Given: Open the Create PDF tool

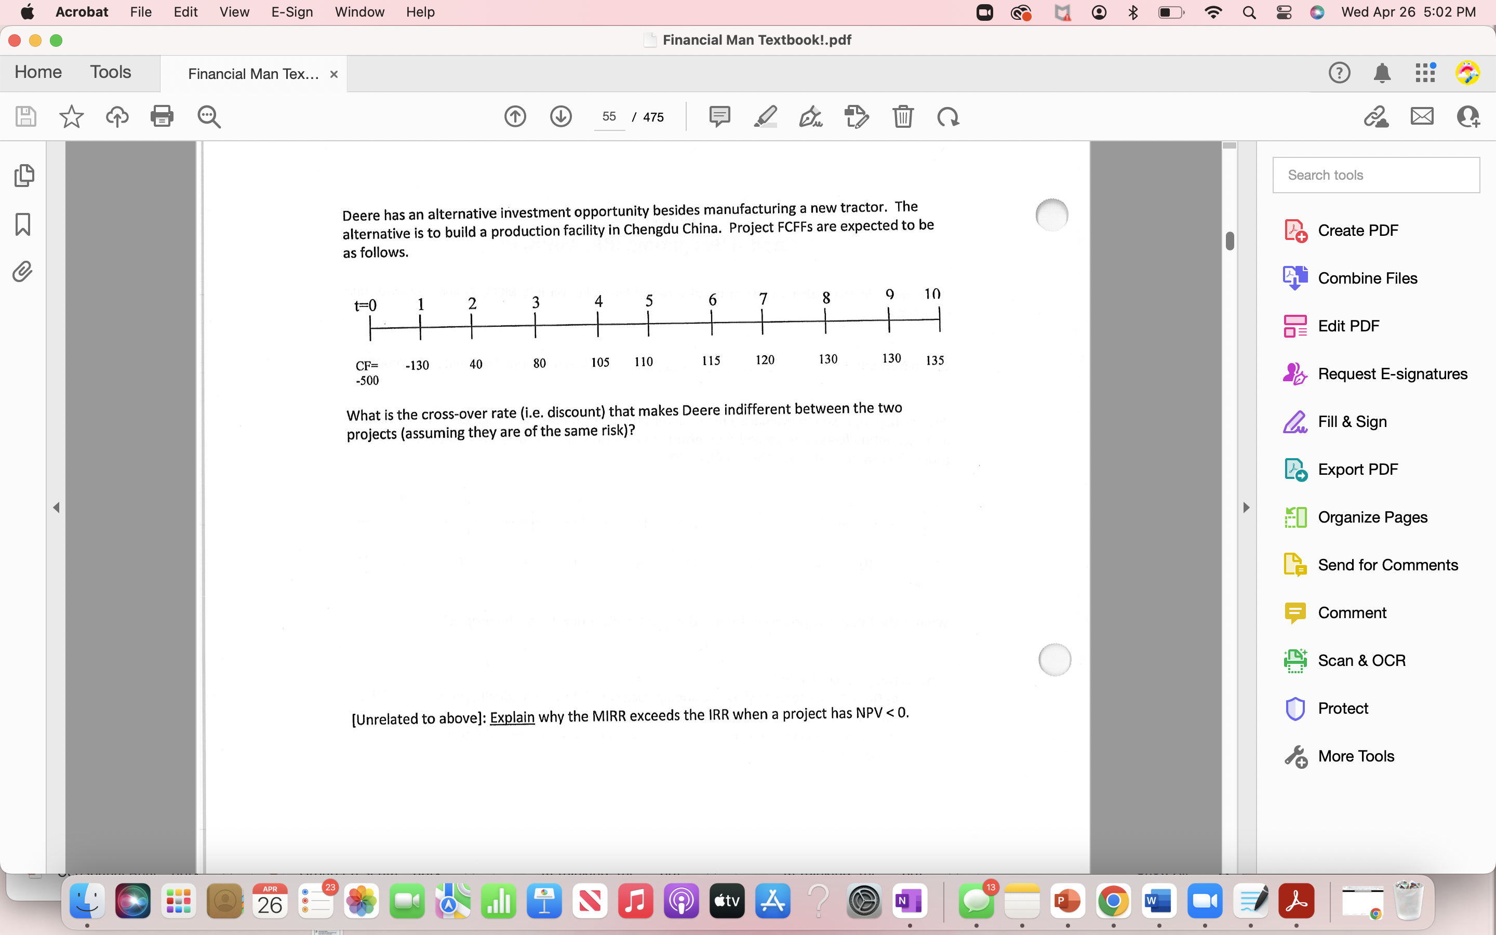Looking at the screenshot, I should click(x=1358, y=230).
